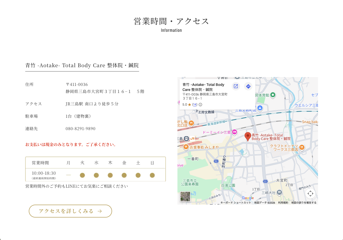Select the ドーミーイン三島 hotel marker

(234, 132)
